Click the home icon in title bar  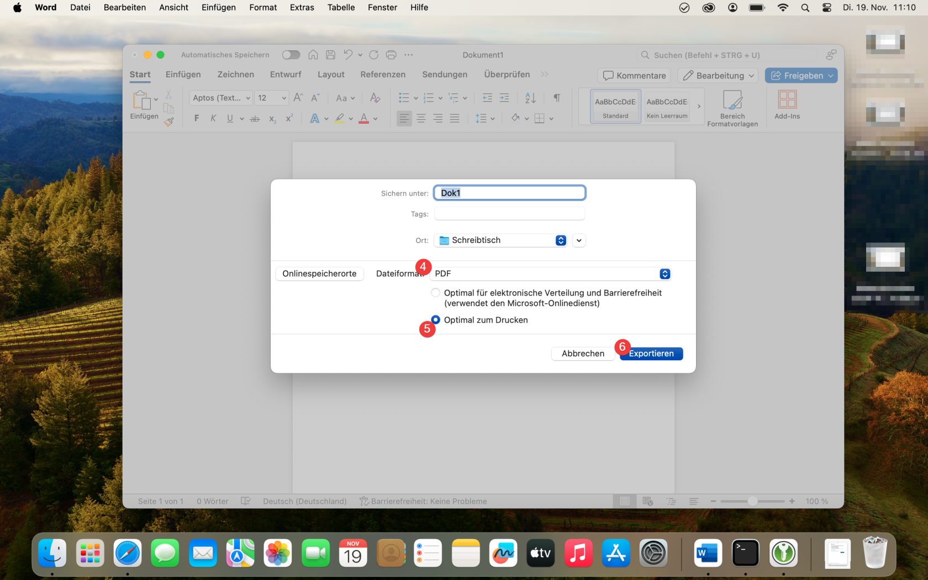click(313, 55)
